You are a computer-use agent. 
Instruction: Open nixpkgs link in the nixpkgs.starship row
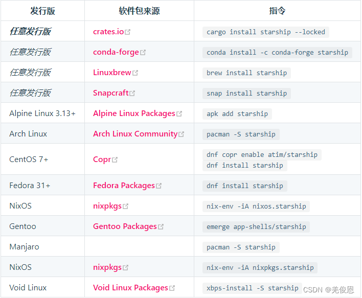click(107, 267)
